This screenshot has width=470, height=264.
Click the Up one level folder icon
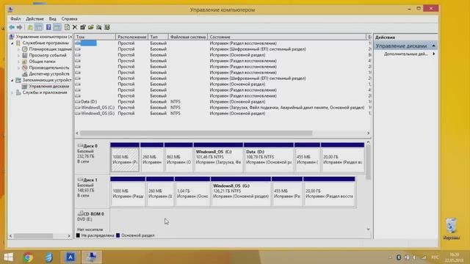coord(30,28)
